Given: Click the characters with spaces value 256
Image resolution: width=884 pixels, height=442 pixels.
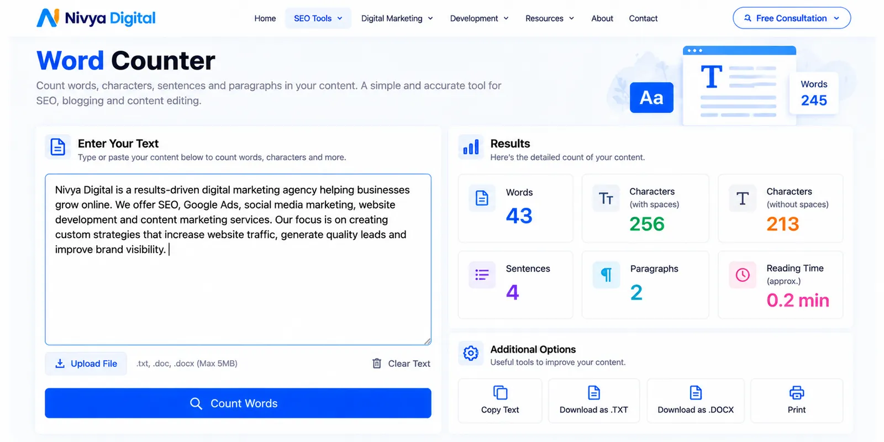Looking at the screenshot, I should 647,224.
